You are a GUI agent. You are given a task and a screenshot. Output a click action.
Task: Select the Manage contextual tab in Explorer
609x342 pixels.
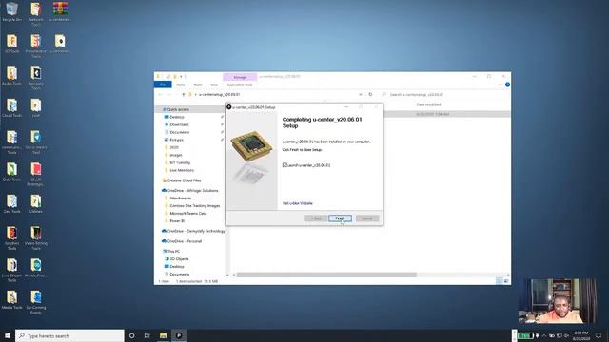(x=240, y=77)
